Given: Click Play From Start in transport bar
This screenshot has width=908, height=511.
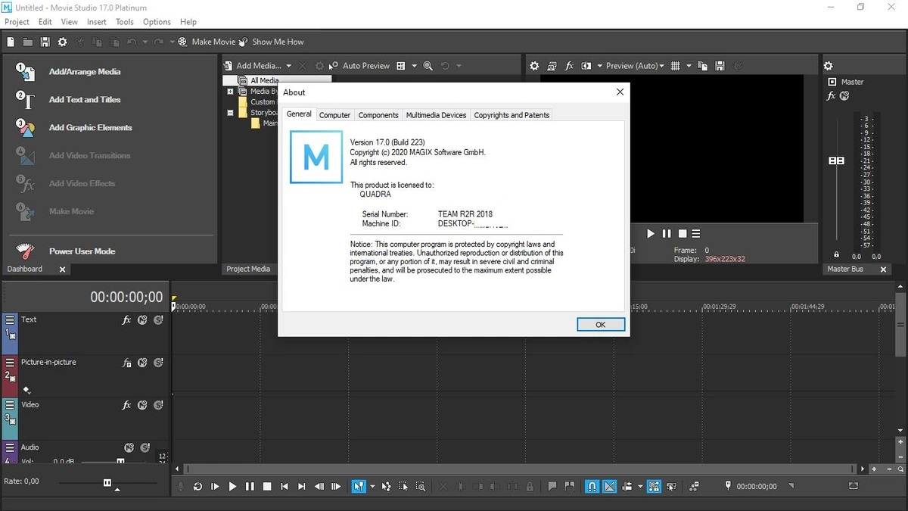Looking at the screenshot, I should pos(215,487).
